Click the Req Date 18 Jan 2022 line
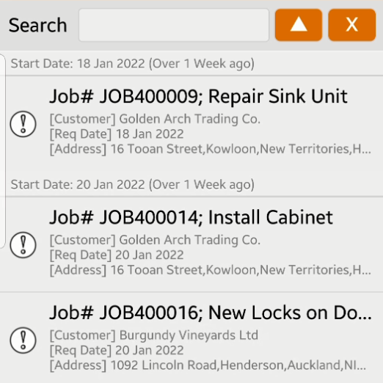Viewport: 383px width, 383px height. (x=117, y=134)
